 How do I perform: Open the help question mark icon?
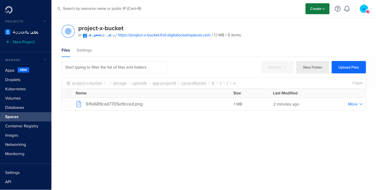(338, 8)
